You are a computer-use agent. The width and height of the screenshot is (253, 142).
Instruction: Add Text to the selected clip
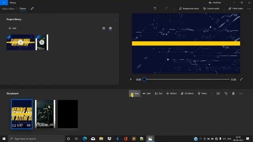[158, 93]
